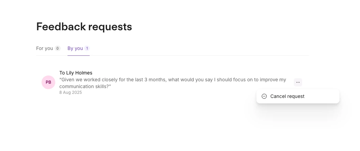Click the "To Lily Holmes" recipient line
This screenshot has height=151, width=360.
76,73
